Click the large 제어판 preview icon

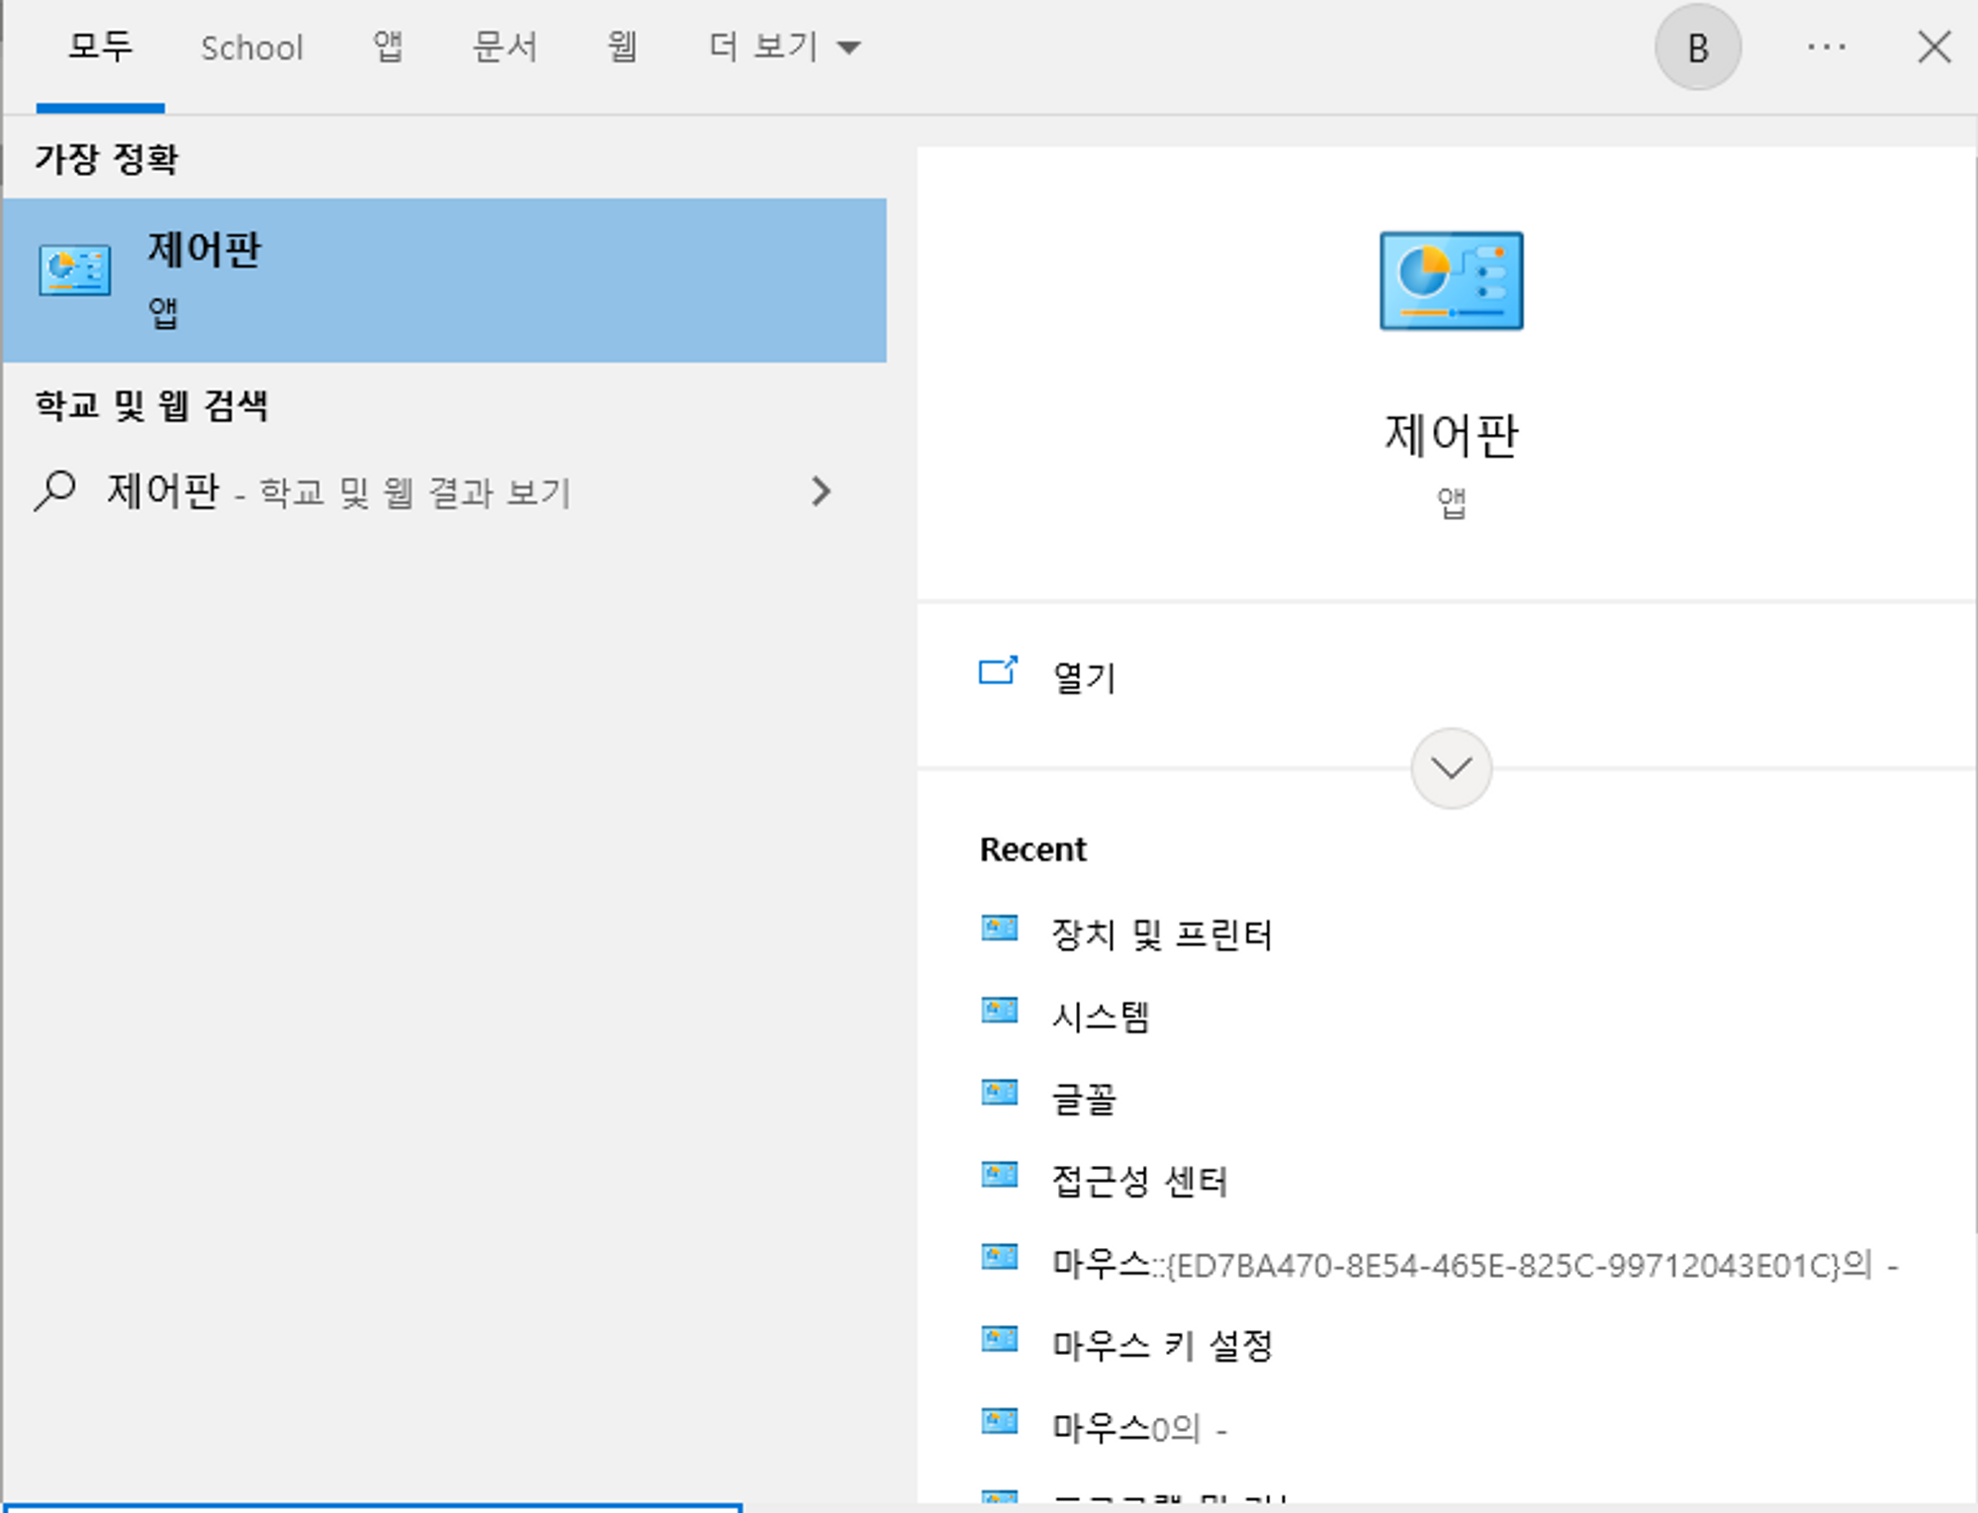click(1451, 281)
